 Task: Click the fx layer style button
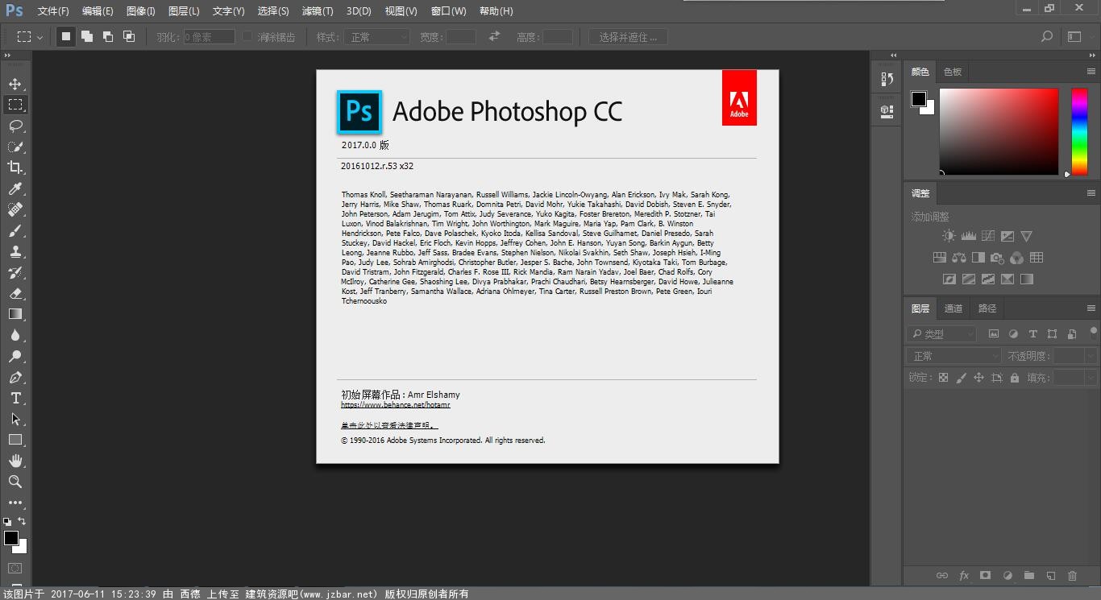(964, 575)
